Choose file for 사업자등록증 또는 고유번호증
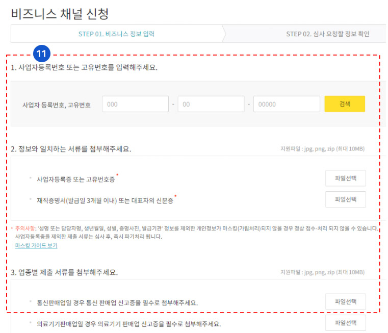388x333 pixels. (345, 178)
